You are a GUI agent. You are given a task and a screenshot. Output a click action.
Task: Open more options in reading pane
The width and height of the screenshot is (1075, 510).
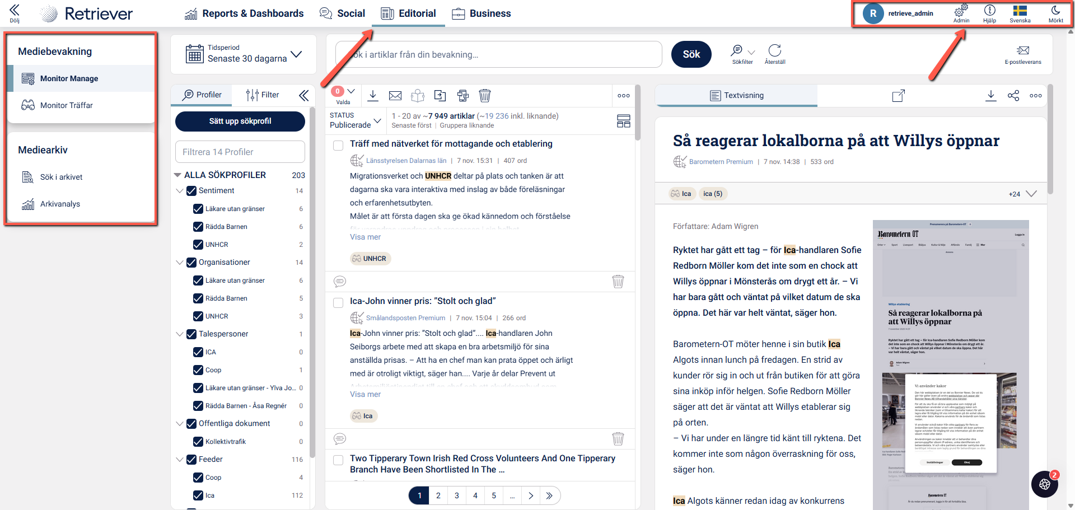(1036, 96)
